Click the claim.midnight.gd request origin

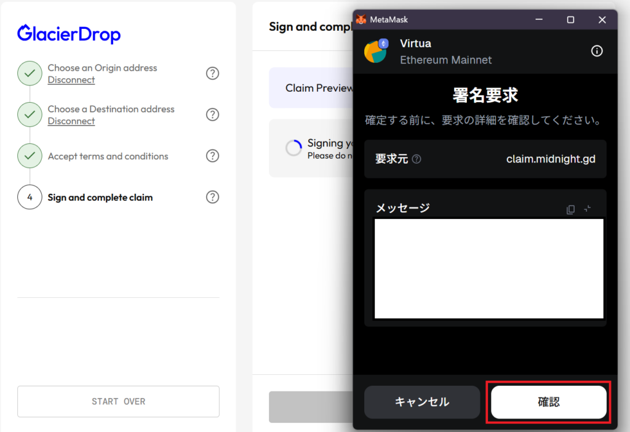pos(551,159)
